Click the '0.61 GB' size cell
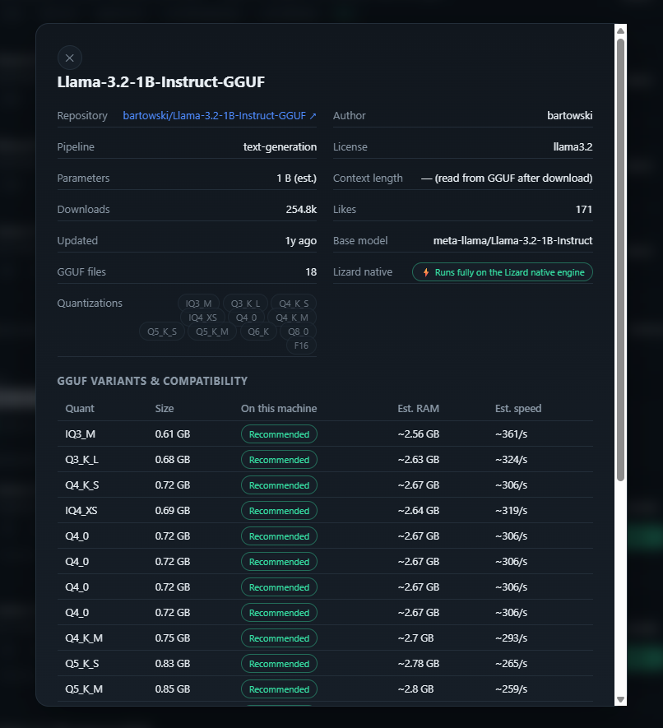 (x=173, y=434)
